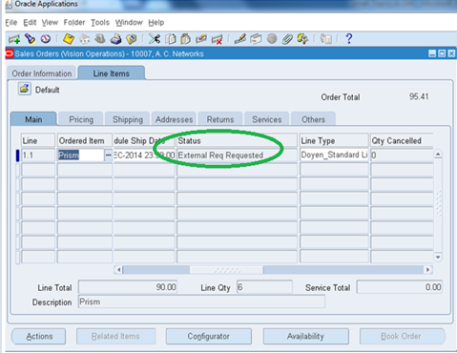The height and width of the screenshot is (353, 457).
Task: Switch to the Addresses sub-tab
Action: tap(174, 119)
